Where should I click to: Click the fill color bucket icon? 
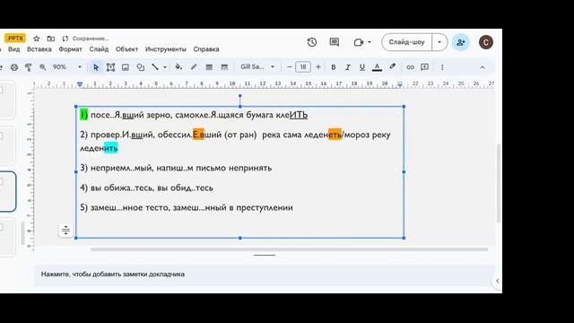coord(178,67)
